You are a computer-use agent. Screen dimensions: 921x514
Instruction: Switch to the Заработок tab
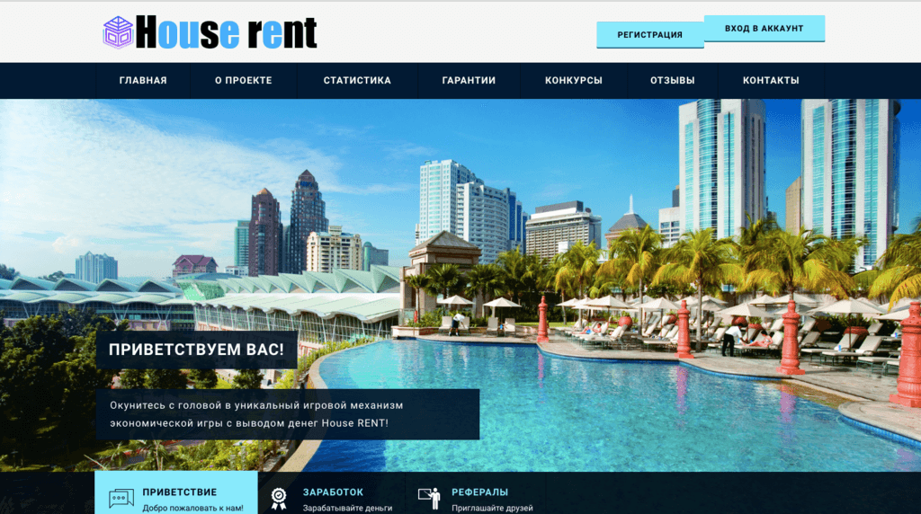tap(334, 492)
